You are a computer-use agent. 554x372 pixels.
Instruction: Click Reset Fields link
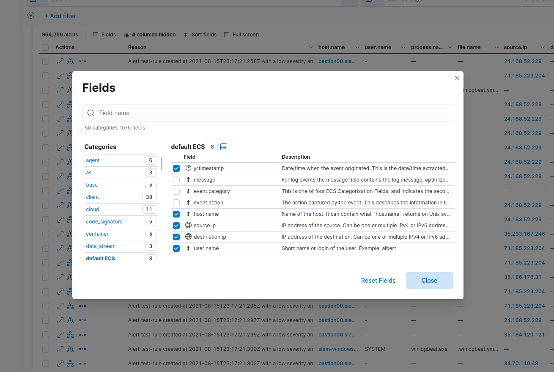pyautogui.click(x=378, y=281)
